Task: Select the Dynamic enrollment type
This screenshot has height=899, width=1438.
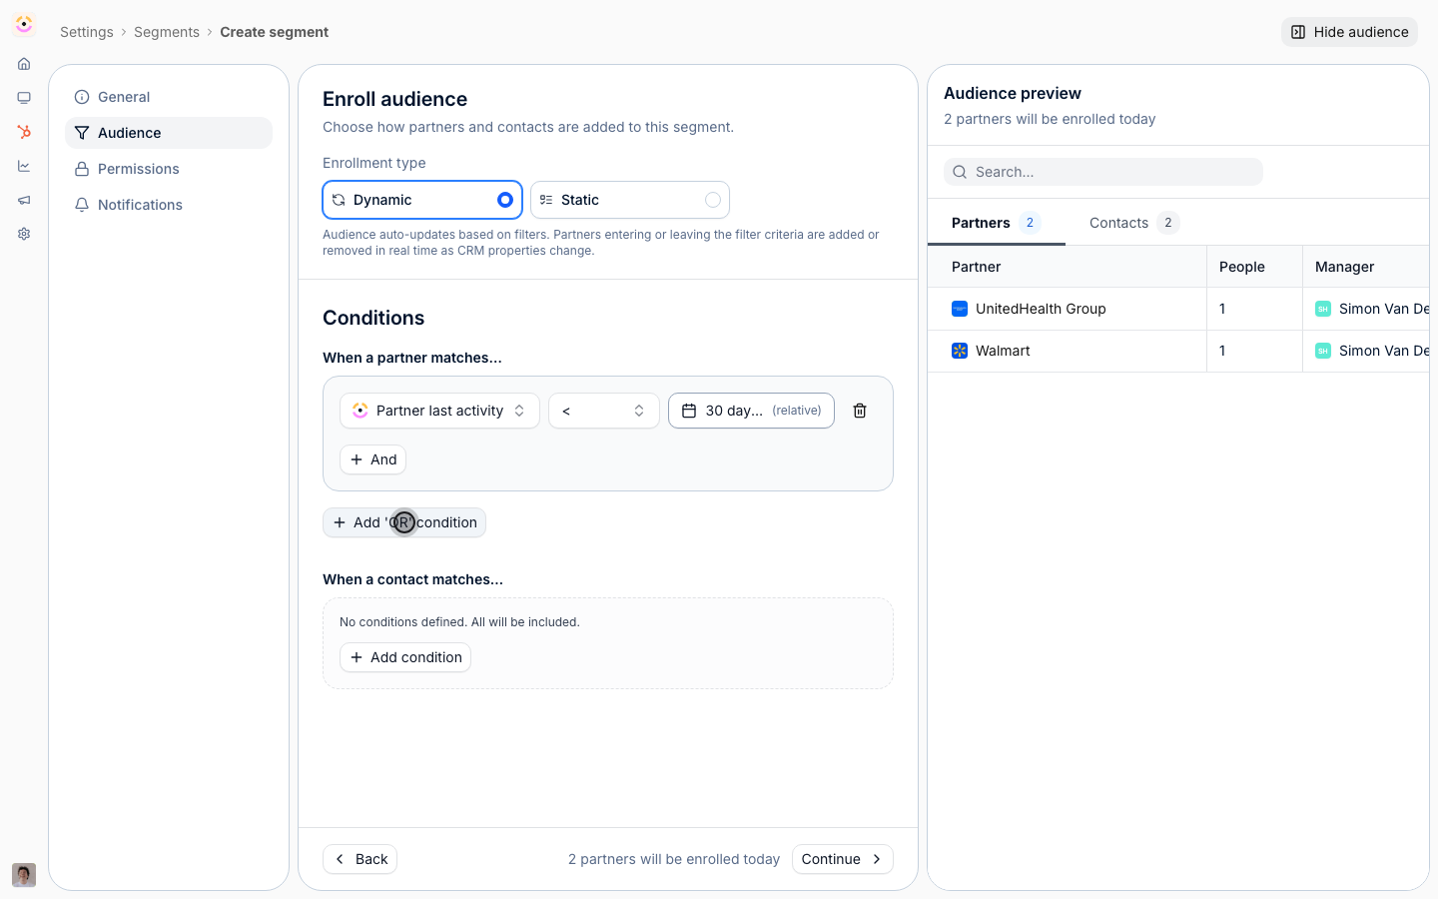Action: 422,200
